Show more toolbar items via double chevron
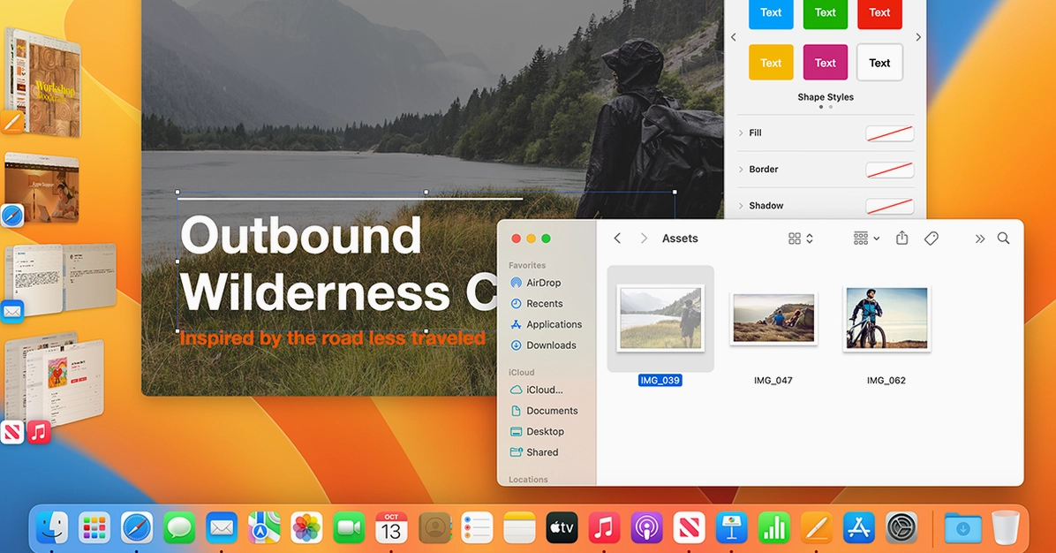The width and height of the screenshot is (1056, 553). tap(979, 239)
